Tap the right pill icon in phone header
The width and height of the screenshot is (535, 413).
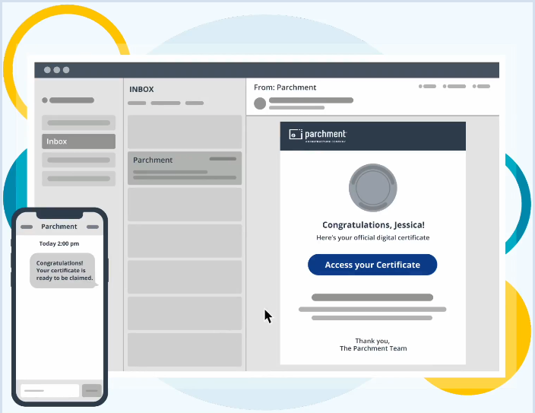tap(93, 227)
